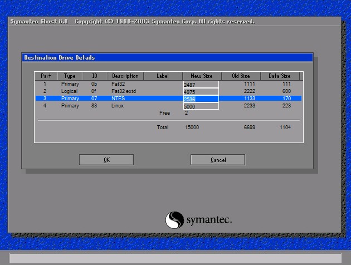Click the highlighted New Size field 2536

pos(201,99)
